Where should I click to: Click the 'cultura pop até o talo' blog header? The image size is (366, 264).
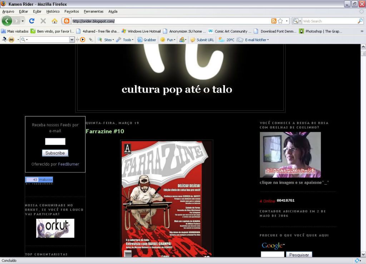[177, 89]
